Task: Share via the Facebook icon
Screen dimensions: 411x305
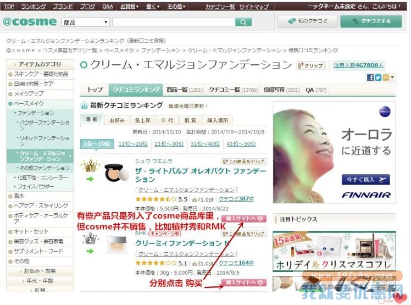Action: (x=370, y=77)
